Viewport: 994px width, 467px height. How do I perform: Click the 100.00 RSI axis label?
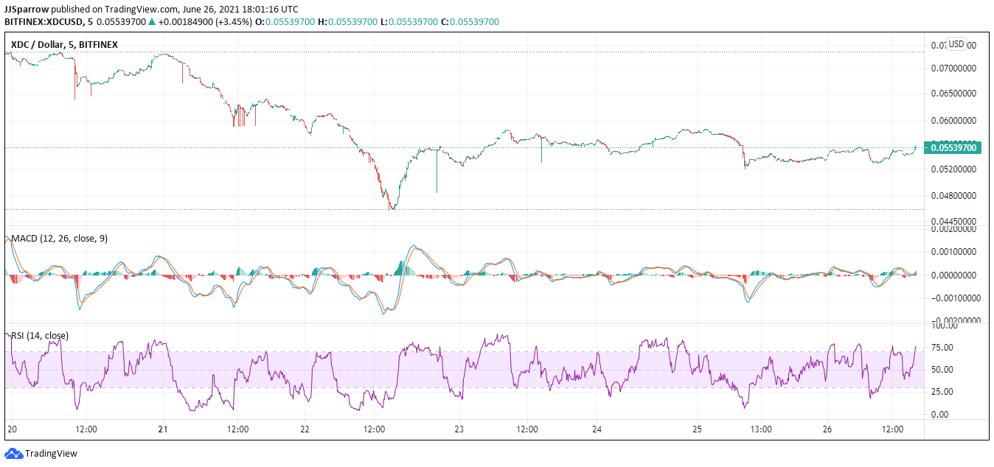tap(945, 326)
